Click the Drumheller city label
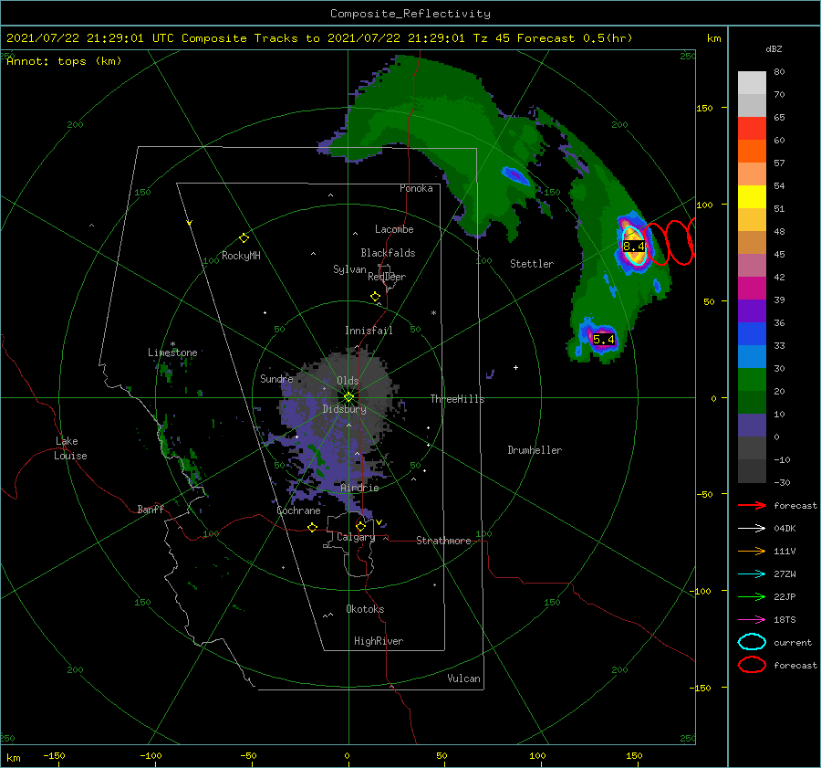 535,450
